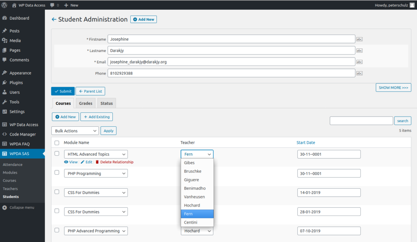Click the WPDA SAS icon
Viewport: 417px width, 242px height.
(4, 154)
